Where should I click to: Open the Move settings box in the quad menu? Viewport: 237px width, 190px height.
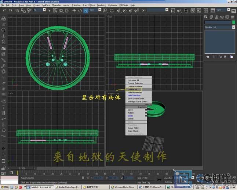146,110
